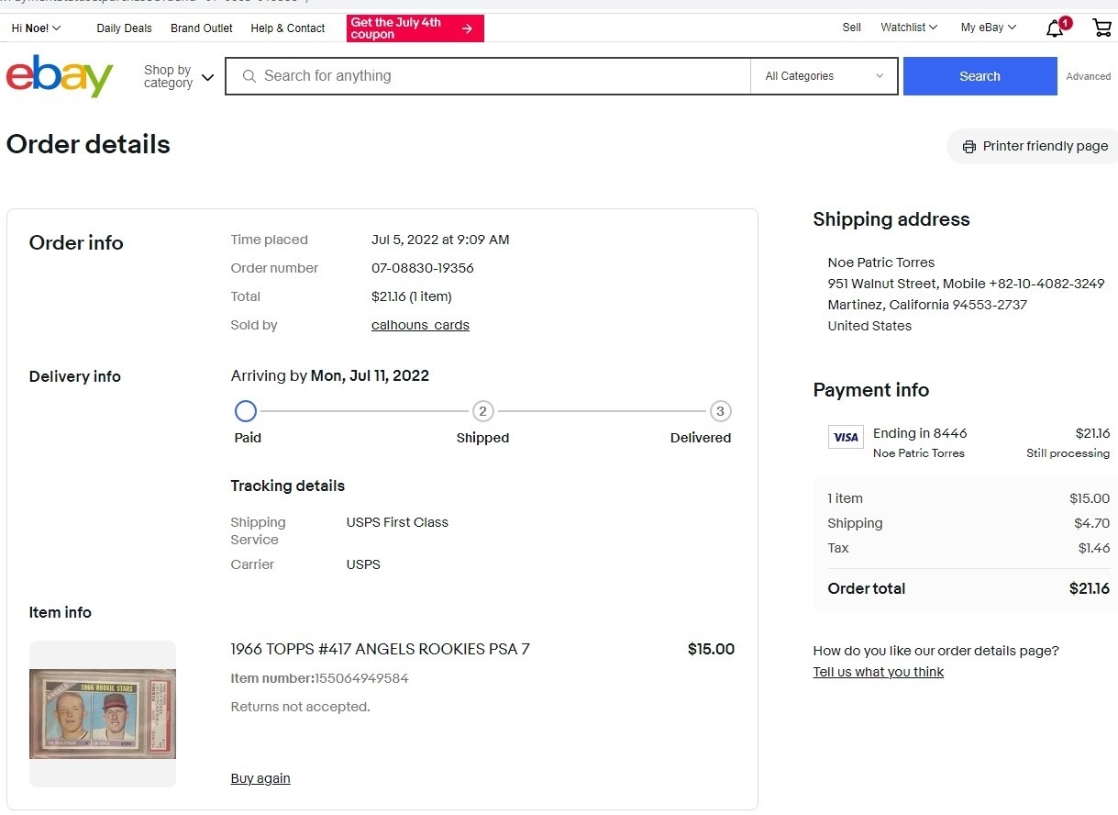Open the notifications bell icon

tap(1056, 28)
